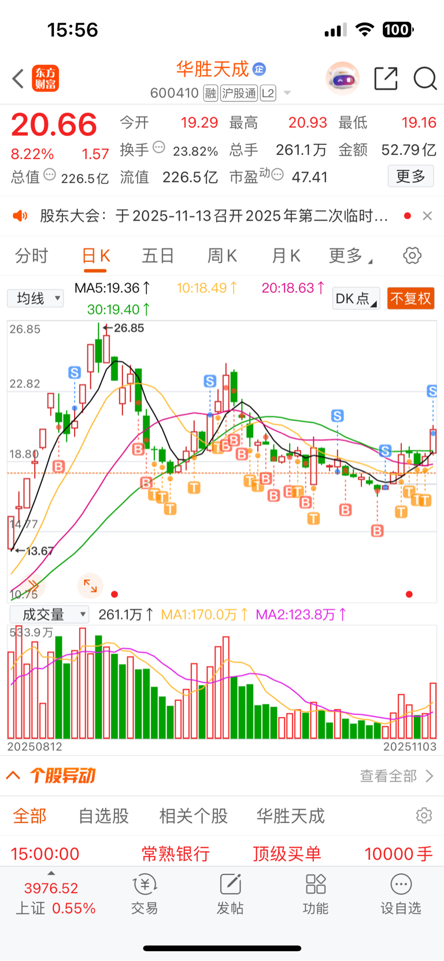Tap the info icon next to 总值
The image size is (444, 961).
[50, 175]
